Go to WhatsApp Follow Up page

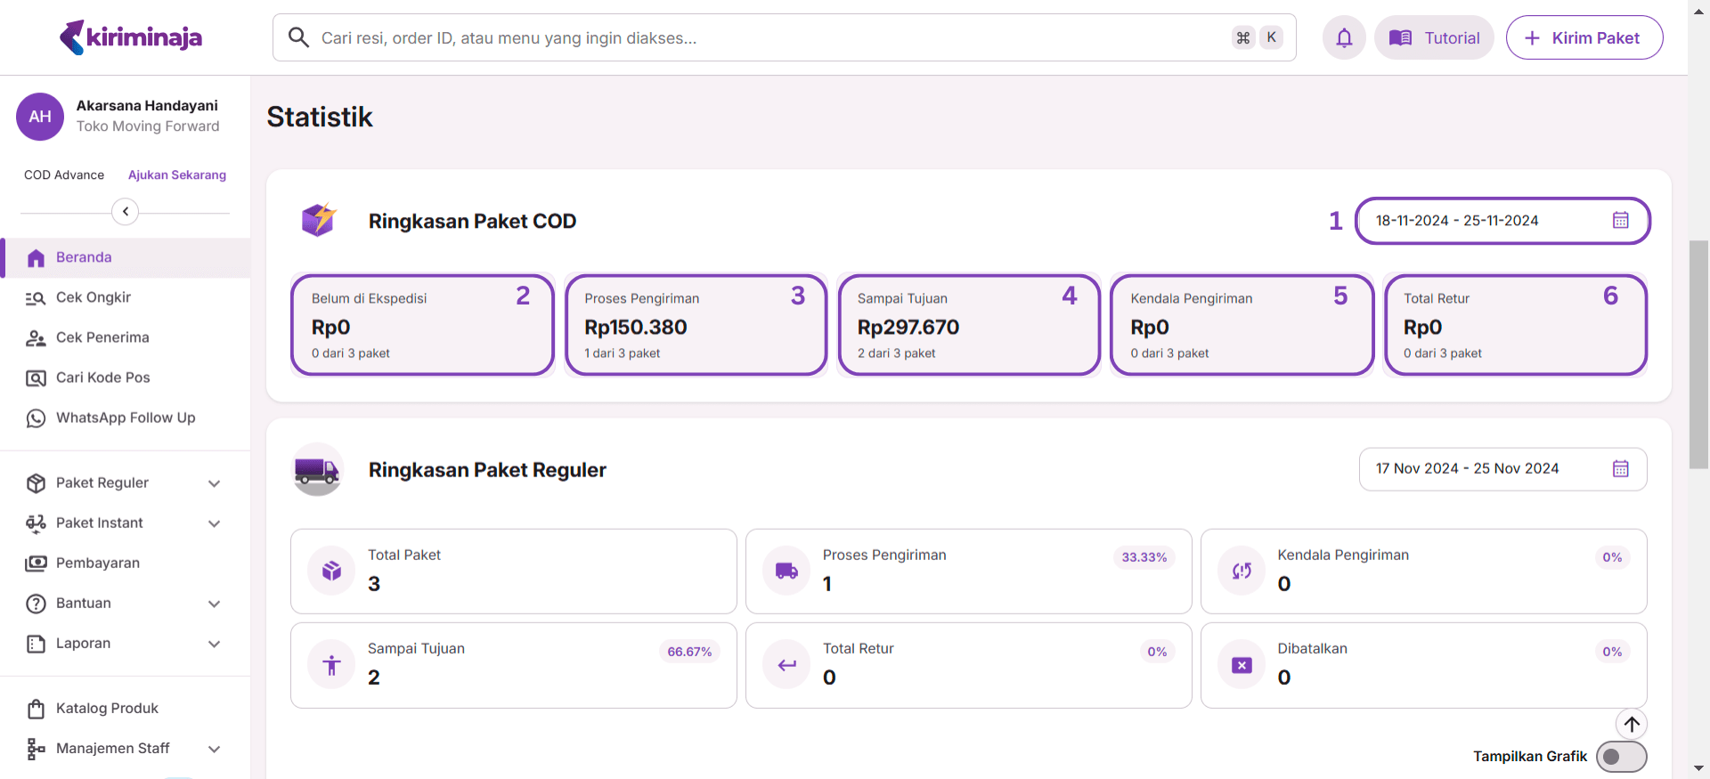coord(126,418)
